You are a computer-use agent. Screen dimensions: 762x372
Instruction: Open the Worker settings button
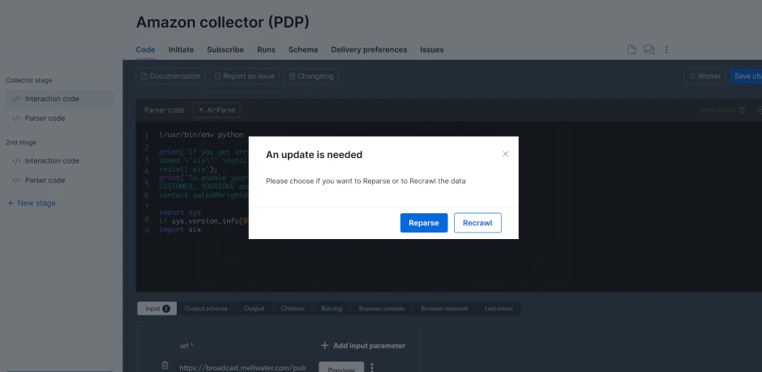click(704, 76)
